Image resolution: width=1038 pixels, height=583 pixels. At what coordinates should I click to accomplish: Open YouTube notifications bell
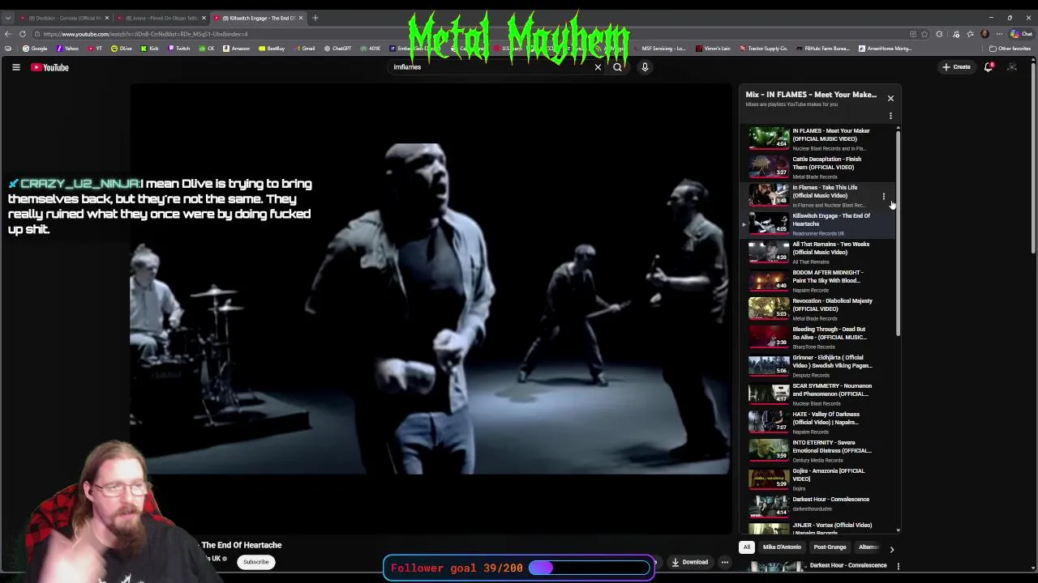point(988,67)
